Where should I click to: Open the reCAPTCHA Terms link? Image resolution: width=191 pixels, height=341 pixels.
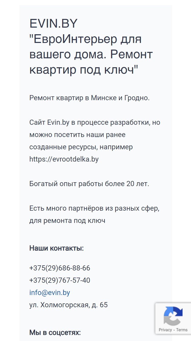(x=182, y=330)
